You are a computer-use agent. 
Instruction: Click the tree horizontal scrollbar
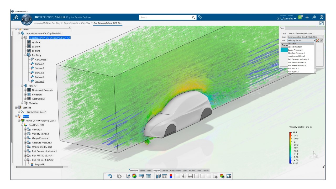(x=39, y=167)
